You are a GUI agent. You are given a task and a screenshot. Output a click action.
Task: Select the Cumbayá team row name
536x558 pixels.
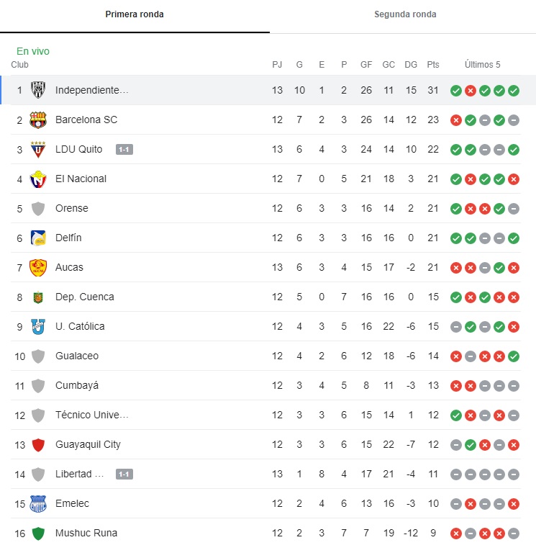(77, 386)
